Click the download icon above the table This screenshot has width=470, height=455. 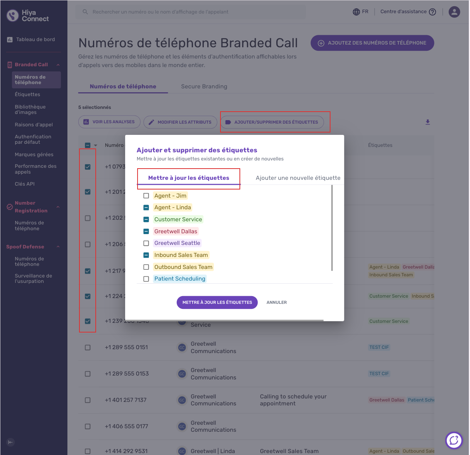click(x=428, y=122)
